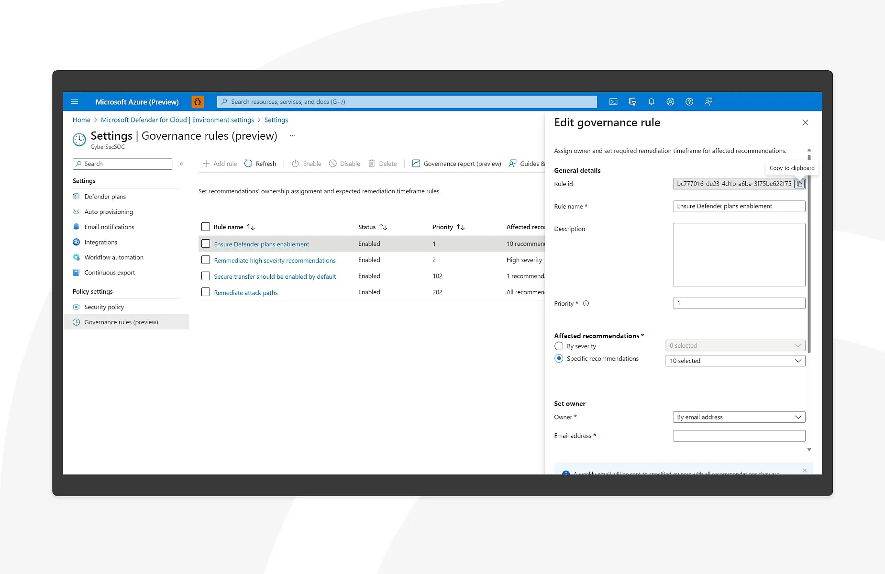Click the orange preview bug icon
This screenshot has width=885, height=574.
click(x=198, y=102)
